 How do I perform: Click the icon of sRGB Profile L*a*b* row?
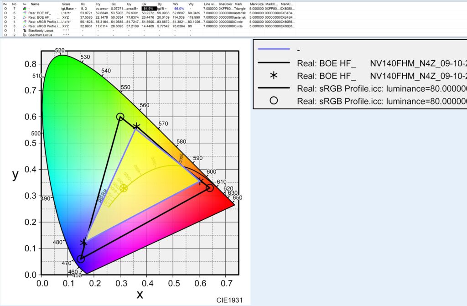coord(25,22)
